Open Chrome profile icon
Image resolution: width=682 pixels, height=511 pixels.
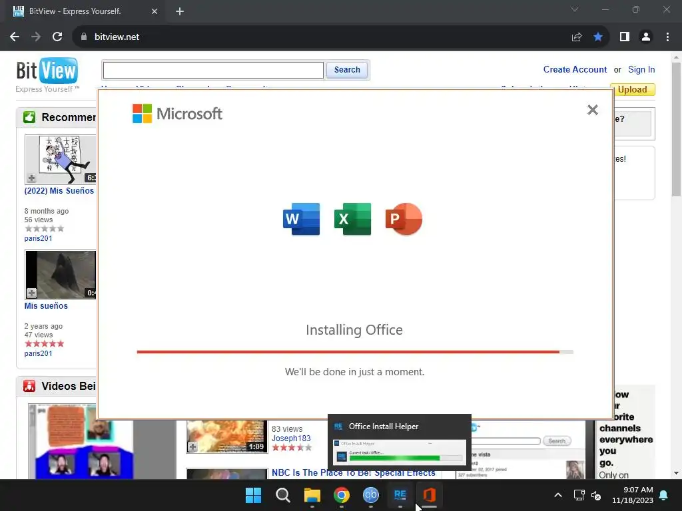(x=646, y=37)
